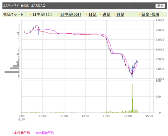Click the longest price-by-volume histogram bar
Viewport: 168px width, 136px height.
coord(12,72)
